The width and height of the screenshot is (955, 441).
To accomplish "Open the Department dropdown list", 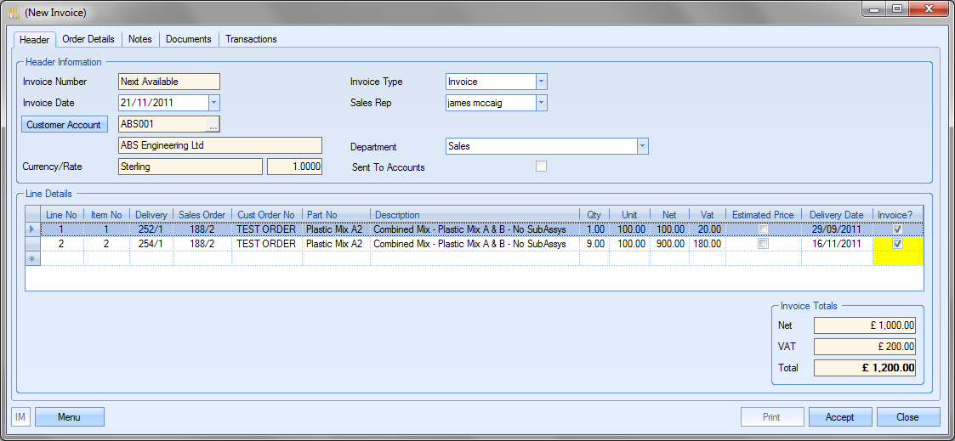I will pyautogui.click(x=642, y=146).
